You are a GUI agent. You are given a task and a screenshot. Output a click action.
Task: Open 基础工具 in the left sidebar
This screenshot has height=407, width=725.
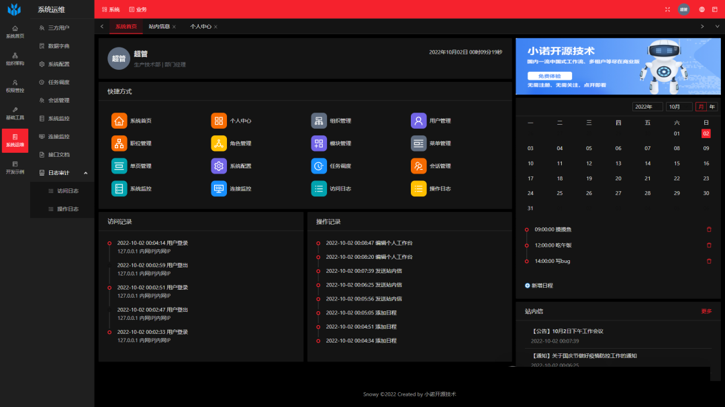[15, 113]
